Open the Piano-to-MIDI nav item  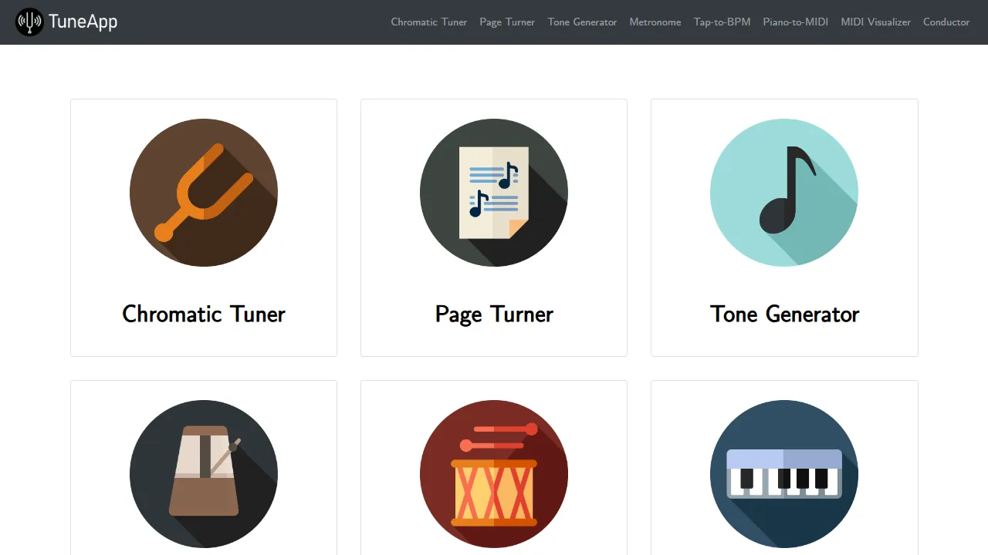[796, 22]
